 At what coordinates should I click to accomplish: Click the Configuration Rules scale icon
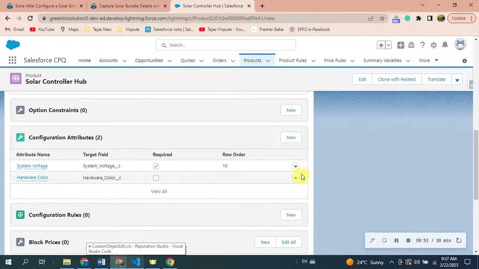pyautogui.click(x=20, y=215)
